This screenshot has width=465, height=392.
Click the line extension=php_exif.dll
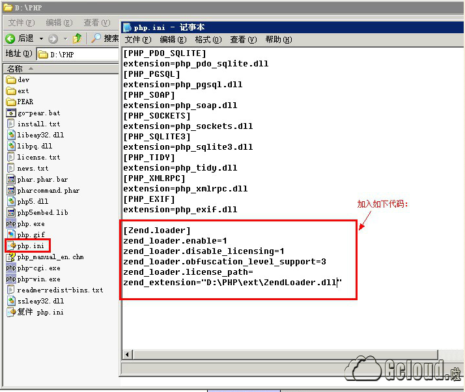tap(180, 210)
